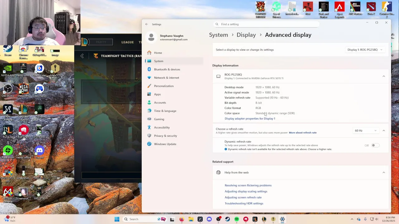Click the Riot Client desktop icon
The image size is (399, 224).
pos(23,132)
